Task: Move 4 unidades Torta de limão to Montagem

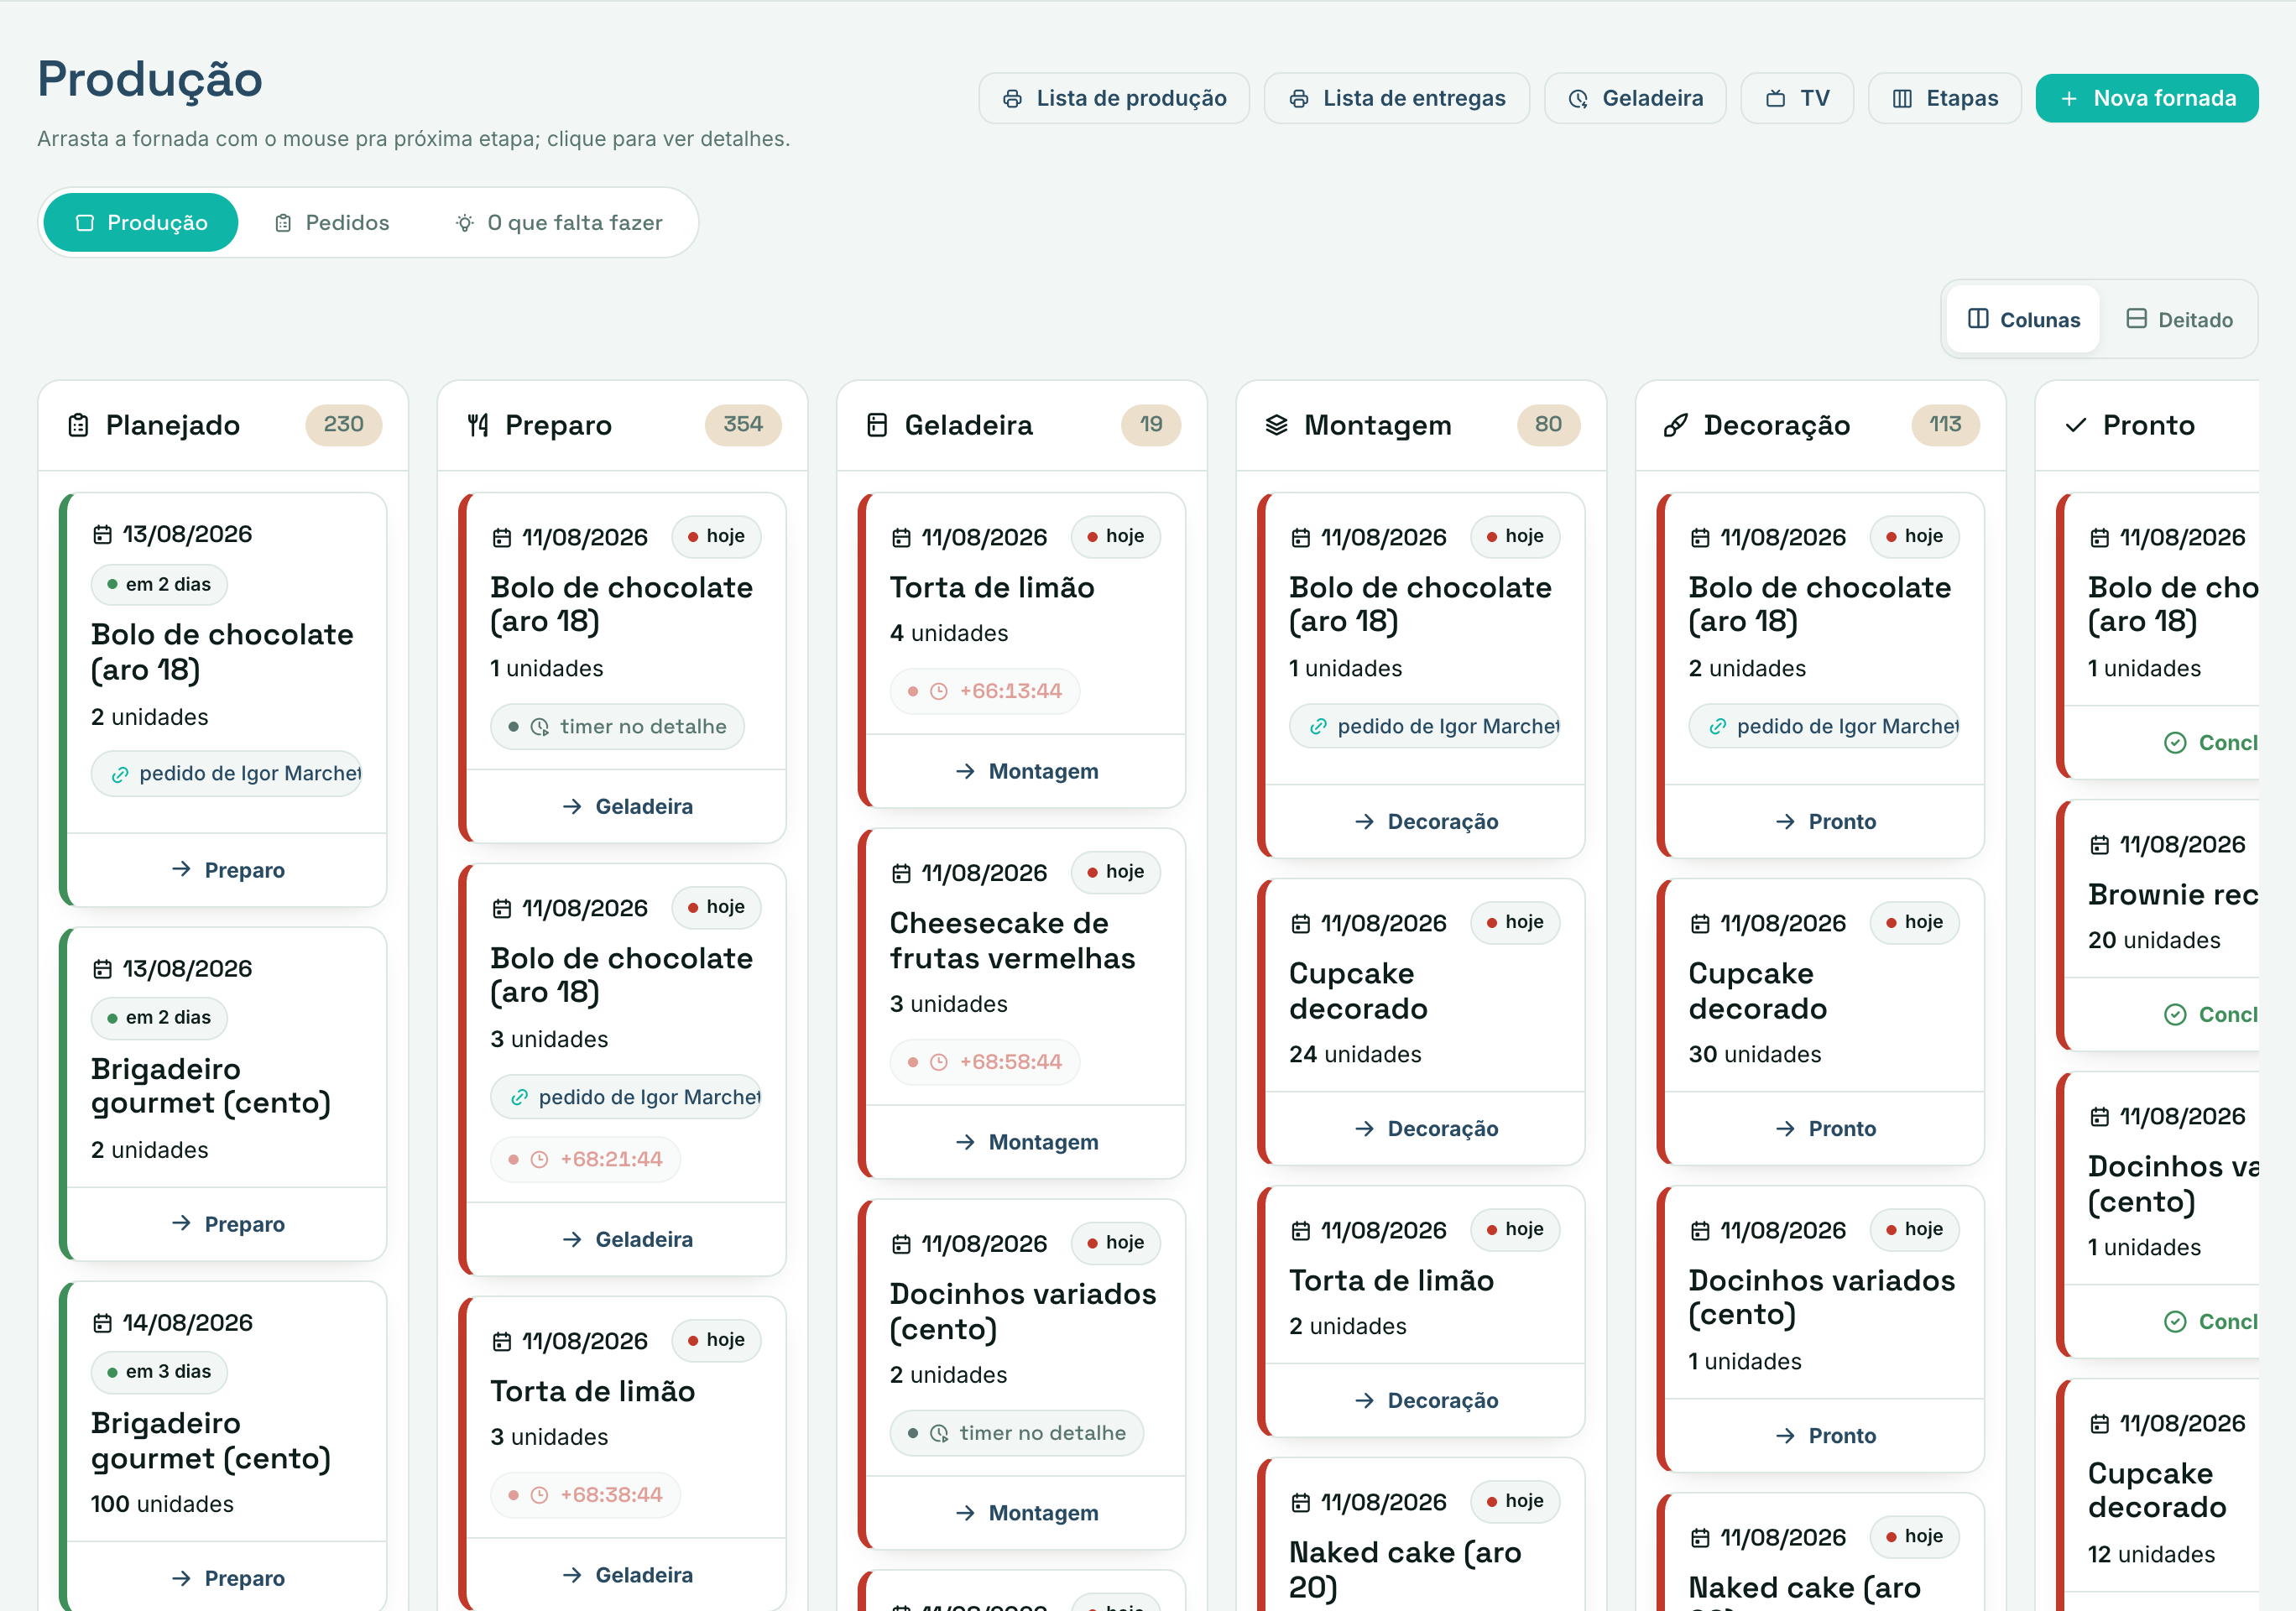Action: click(x=1026, y=772)
